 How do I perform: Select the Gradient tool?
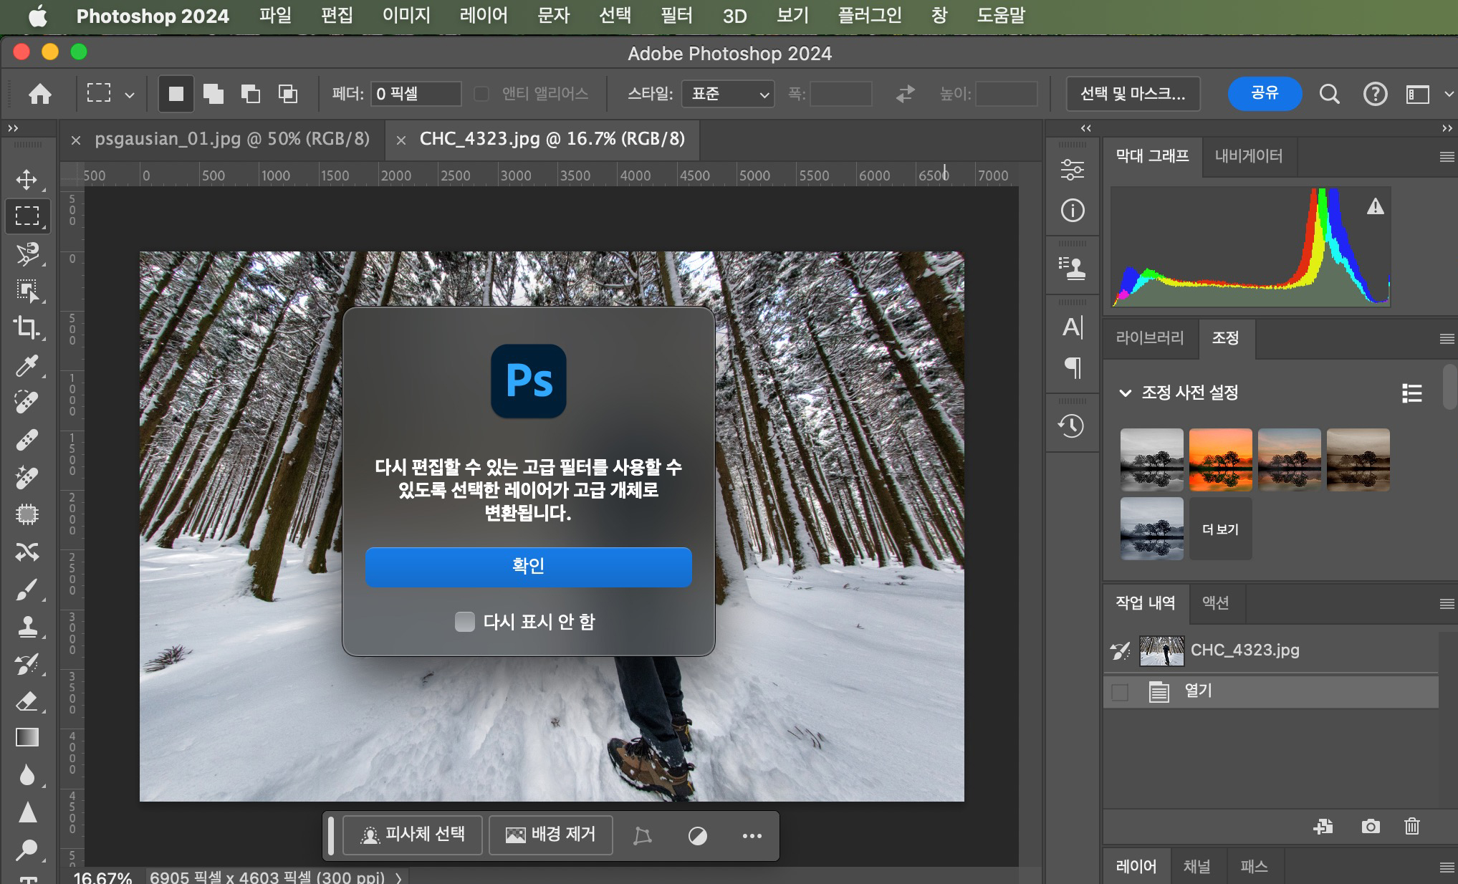click(27, 738)
